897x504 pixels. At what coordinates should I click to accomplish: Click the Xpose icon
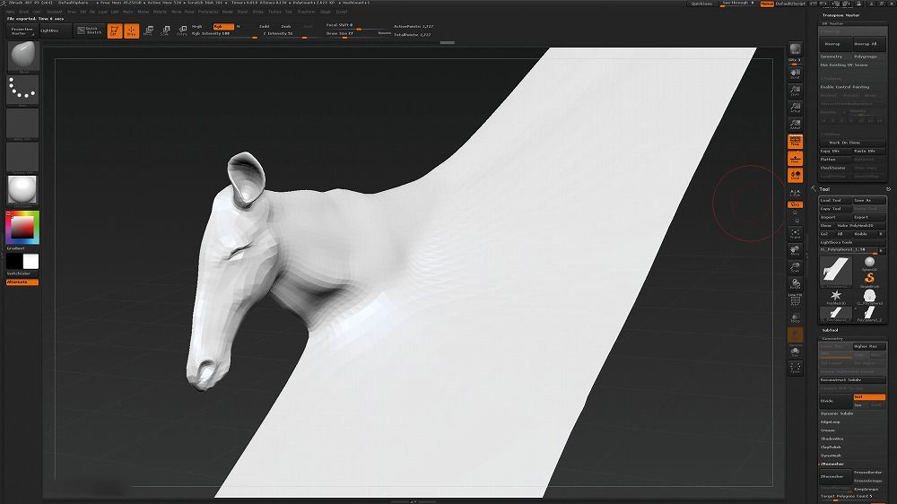[795, 368]
